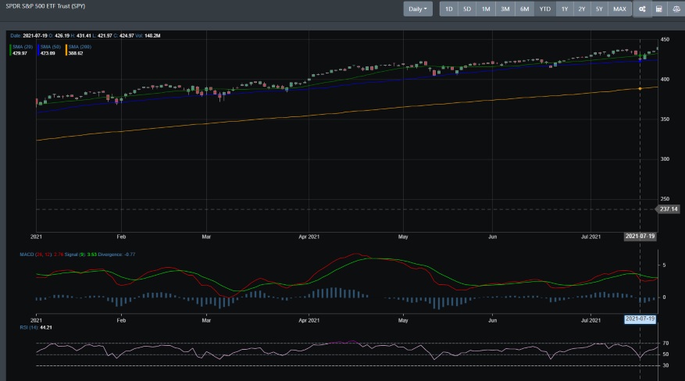Click the balance scale compare icon

tap(676, 9)
